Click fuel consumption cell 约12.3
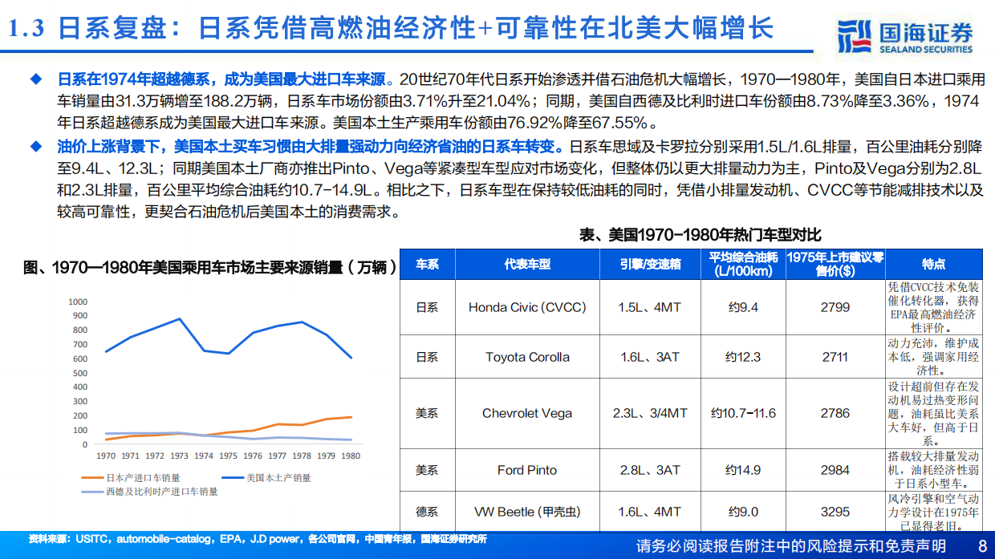Viewport: 995px width, 559px height. [x=743, y=357]
